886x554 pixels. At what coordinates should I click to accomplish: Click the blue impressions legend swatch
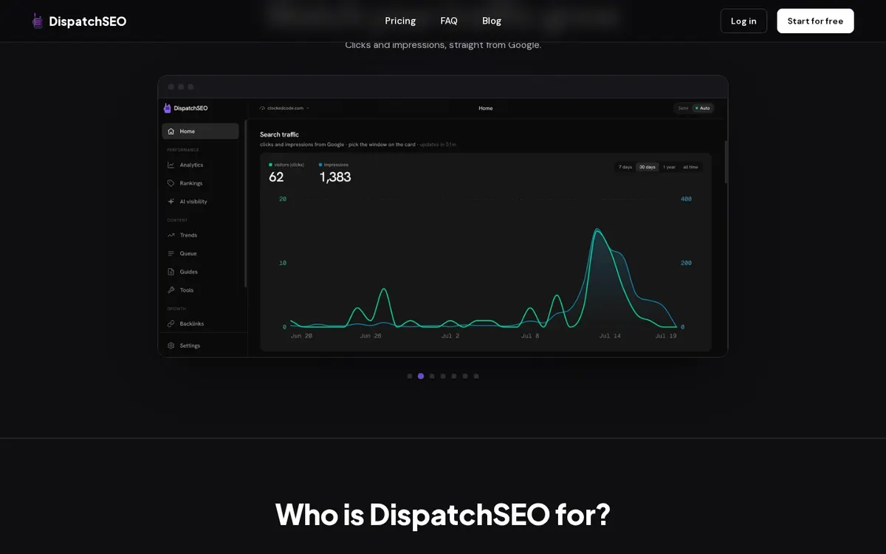321,165
